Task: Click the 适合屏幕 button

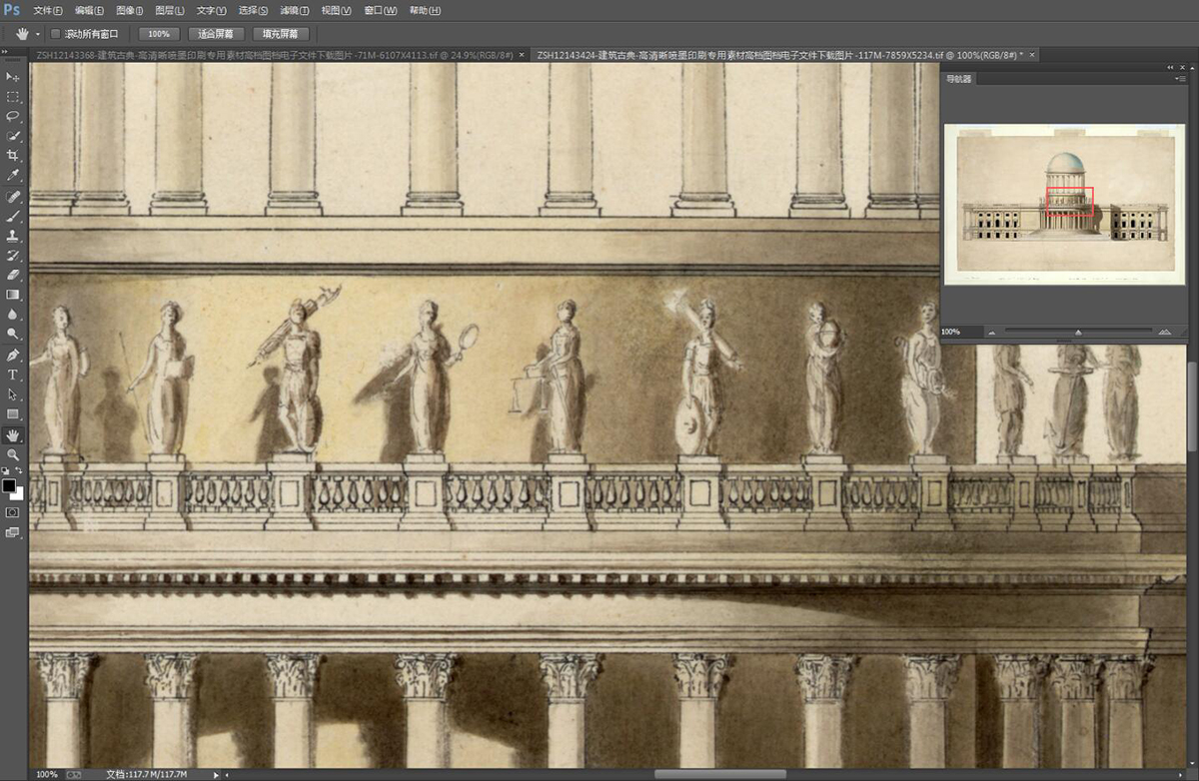Action: click(216, 34)
